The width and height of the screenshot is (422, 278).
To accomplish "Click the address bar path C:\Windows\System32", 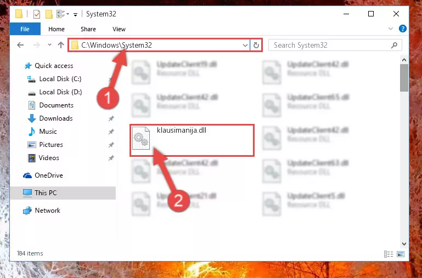I will pyautogui.click(x=116, y=45).
